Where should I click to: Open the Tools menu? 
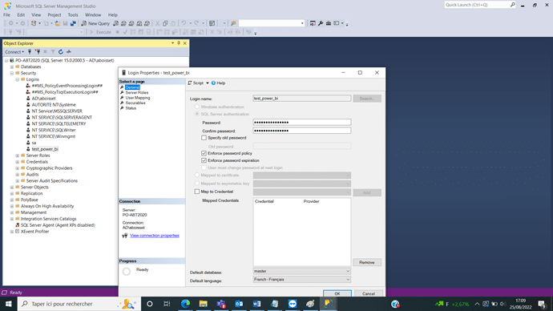(73, 14)
